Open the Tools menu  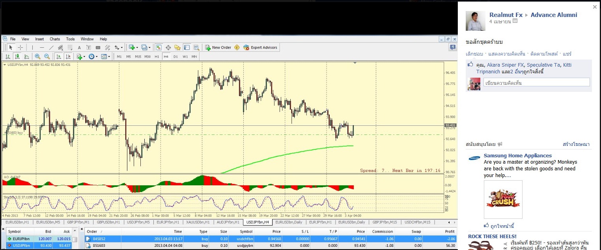(70, 39)
